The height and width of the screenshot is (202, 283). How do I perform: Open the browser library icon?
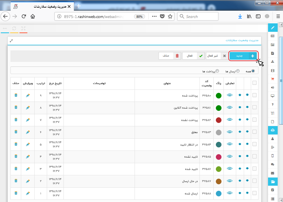click(249, 16)
